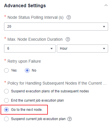
Task: Click the arrow of the duration value box
Action: click(52, 48)
